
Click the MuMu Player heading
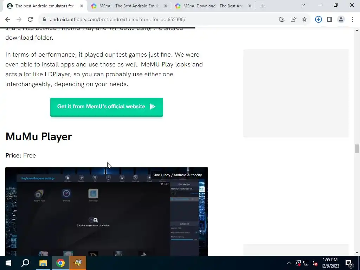pyautogui.click(x=39, y=137)
